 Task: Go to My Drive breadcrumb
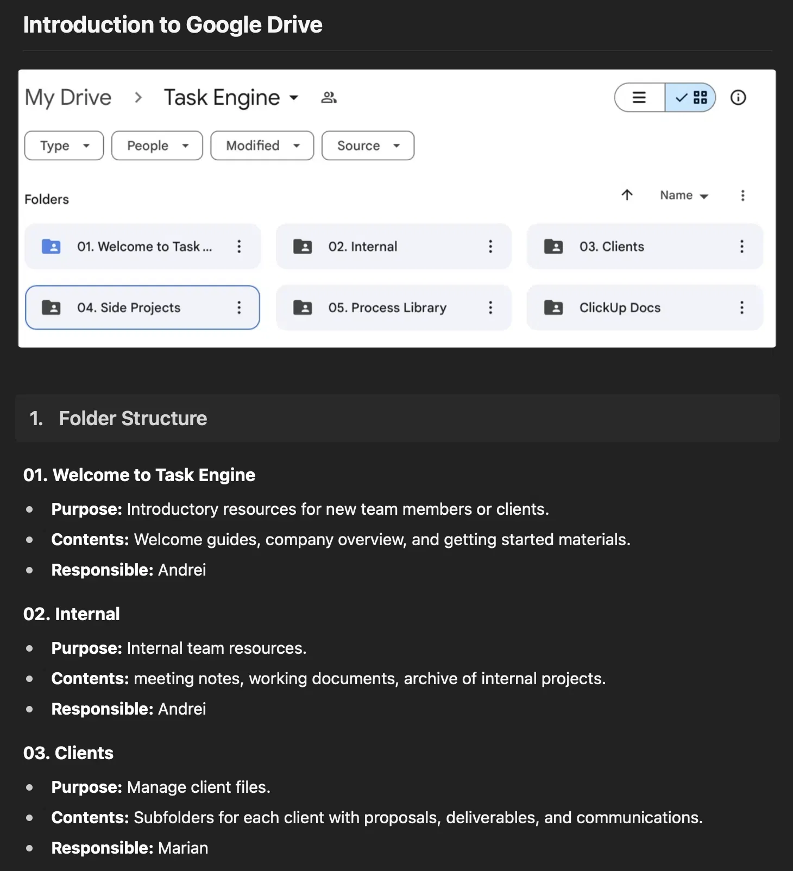pyautogui.click(x=68, y=98)
